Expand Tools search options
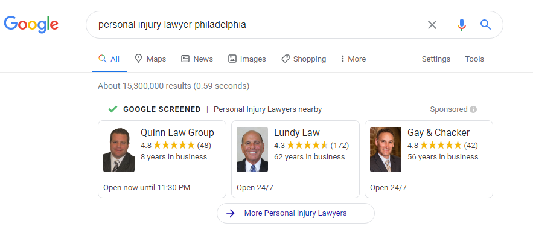The height and width of the screenshot is (232, 533). [474, 59]
